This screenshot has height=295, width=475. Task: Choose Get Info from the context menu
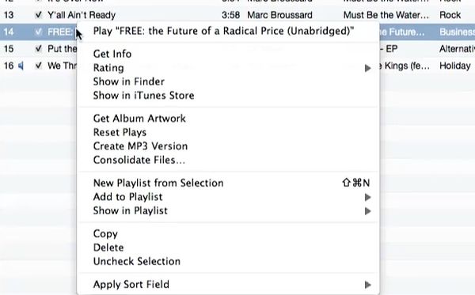click(x=112, y=54)
